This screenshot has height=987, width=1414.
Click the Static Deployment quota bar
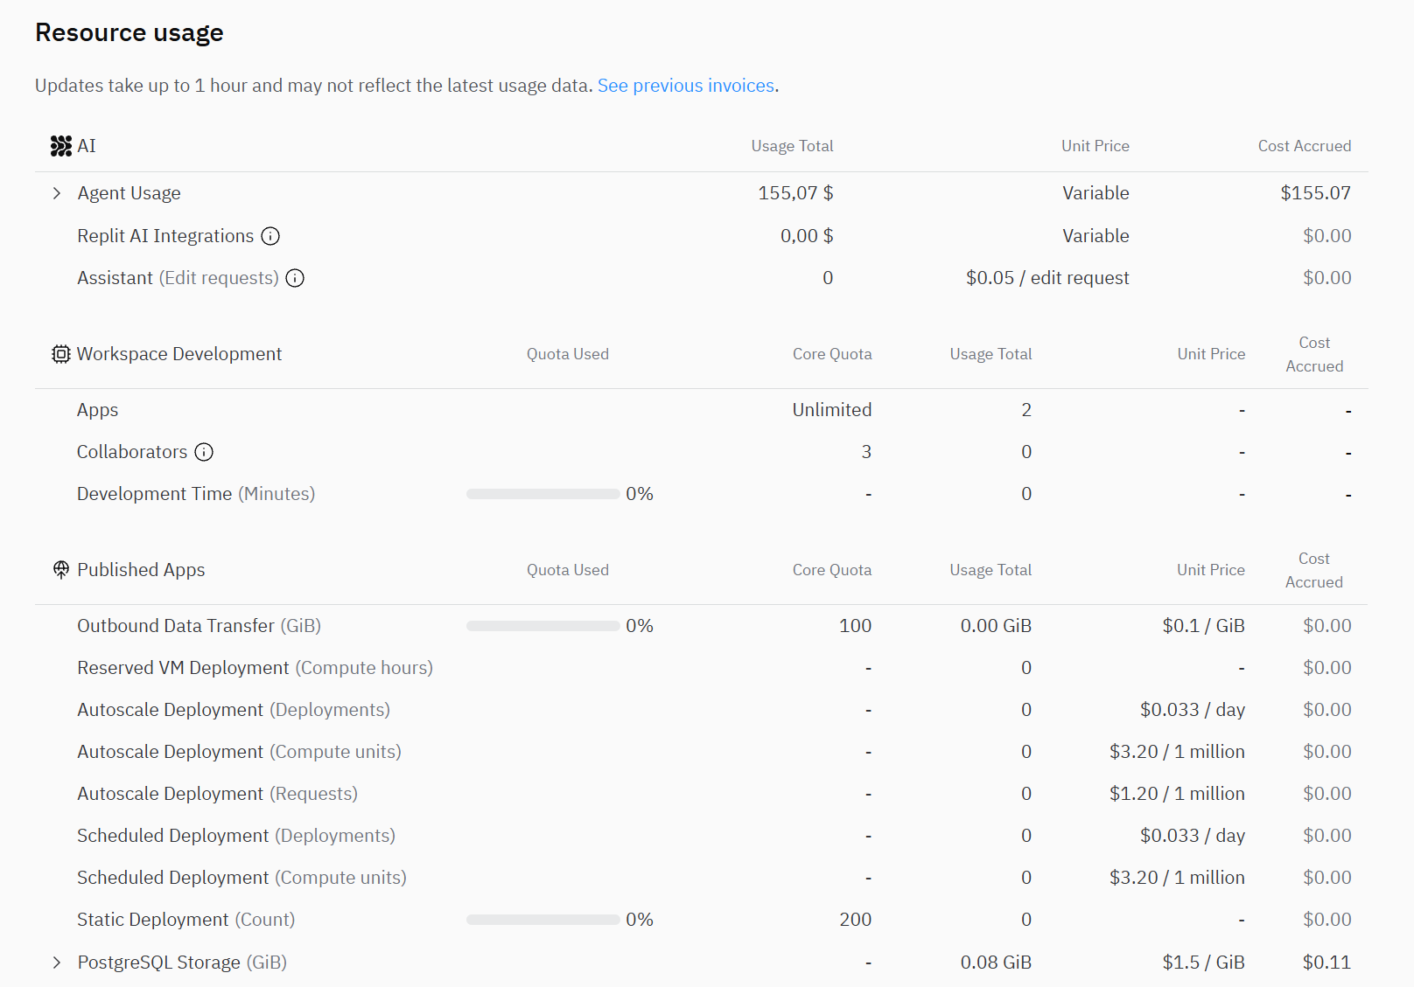542,920
